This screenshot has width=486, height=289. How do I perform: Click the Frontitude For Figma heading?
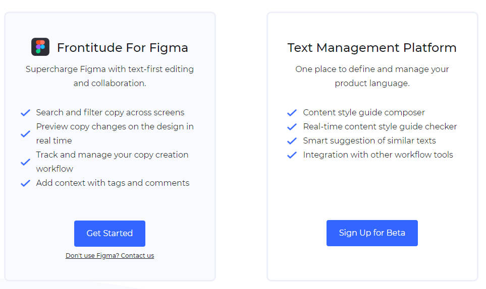tap(122, 48)
